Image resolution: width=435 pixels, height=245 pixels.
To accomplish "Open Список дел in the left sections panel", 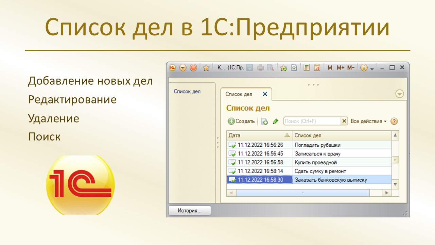I will click(187, 91).
